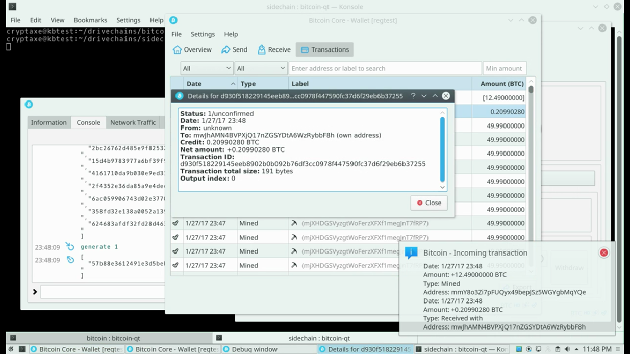Dismiss the Incoming transaction notification
The image size is (630, 354).
[x=604, y=252]
